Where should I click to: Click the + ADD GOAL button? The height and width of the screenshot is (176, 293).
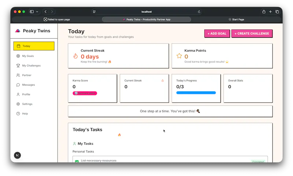217,34
